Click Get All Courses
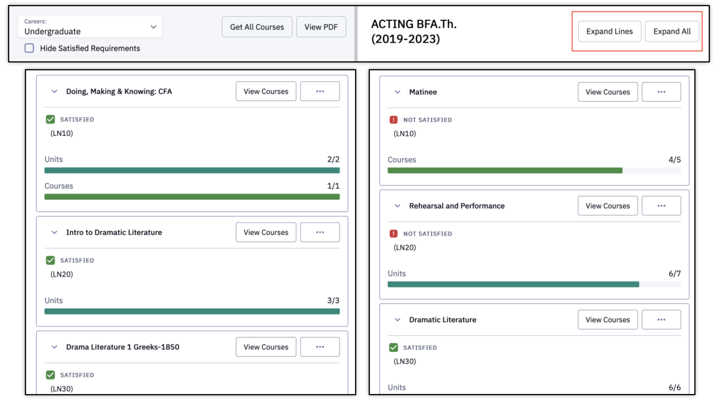 [257, 27]
